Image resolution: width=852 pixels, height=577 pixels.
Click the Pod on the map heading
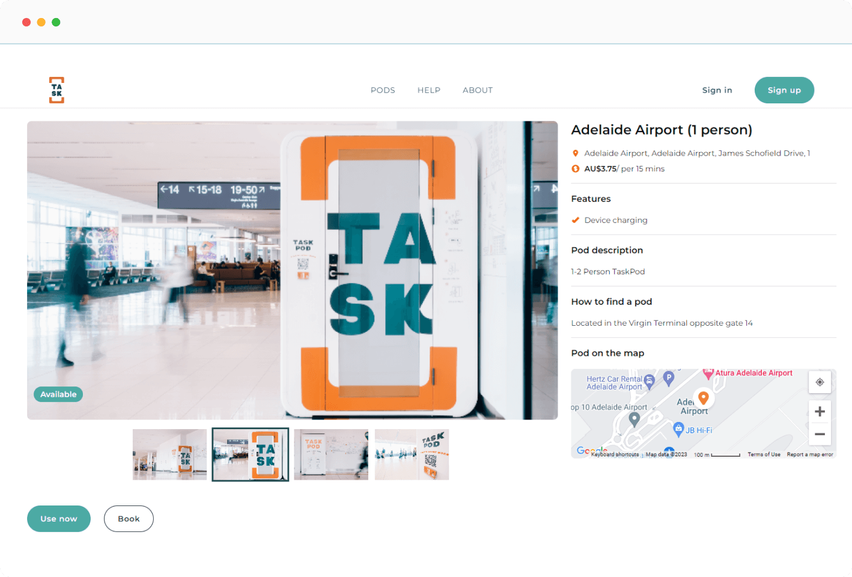click(x=607, y=353)
